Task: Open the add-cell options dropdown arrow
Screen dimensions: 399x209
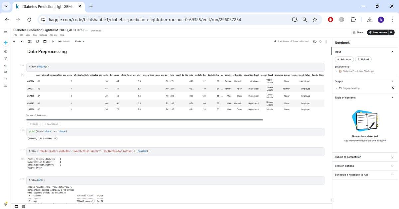Action: [x=22, y=41]
